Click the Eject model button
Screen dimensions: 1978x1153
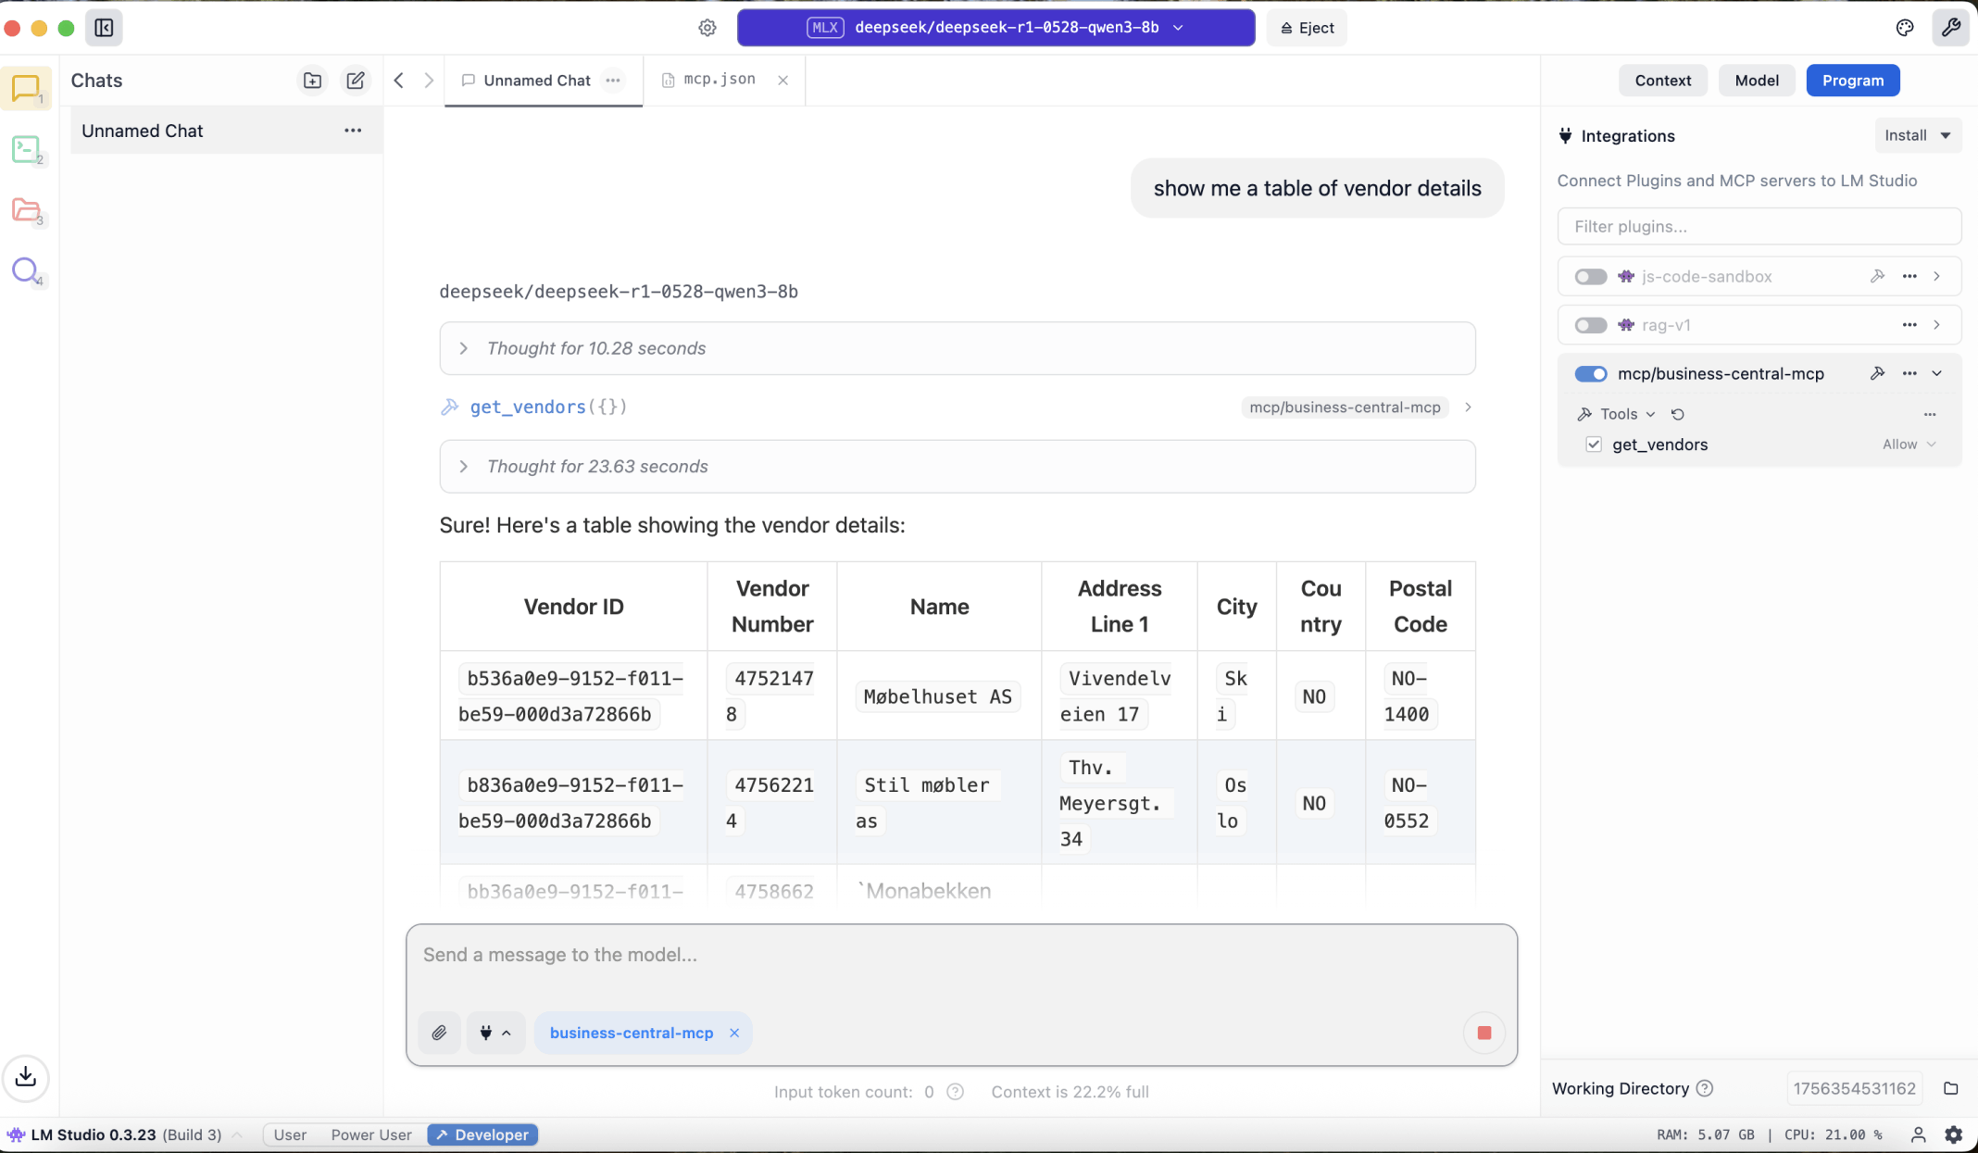tap(1307, 28)
